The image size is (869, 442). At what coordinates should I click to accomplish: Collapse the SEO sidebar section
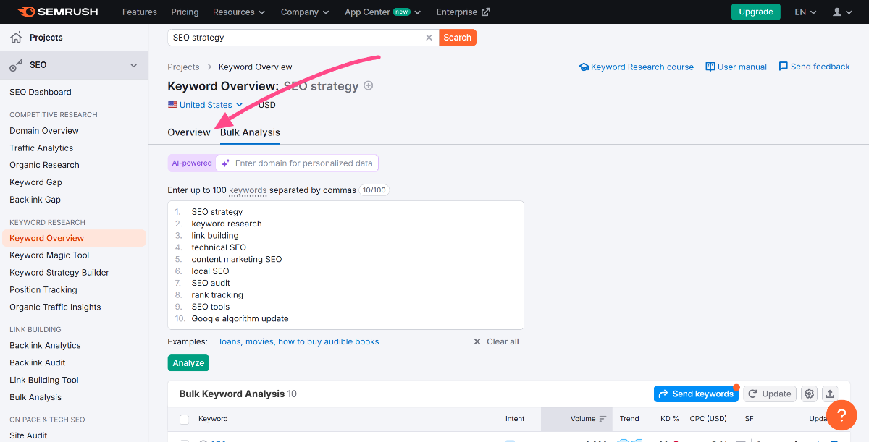coord(133,65)
